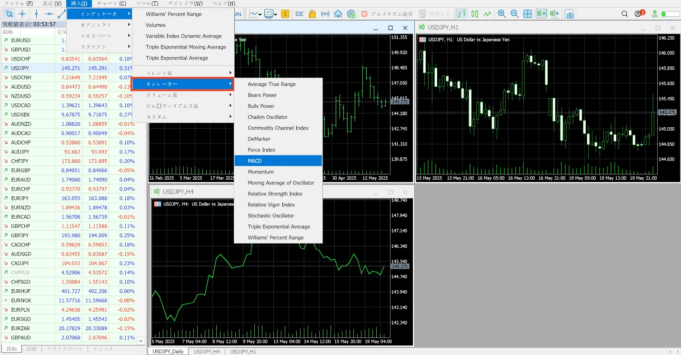Switch chart to bar chart style
Viewport: 681px width, 355px height.
[461, 14]
